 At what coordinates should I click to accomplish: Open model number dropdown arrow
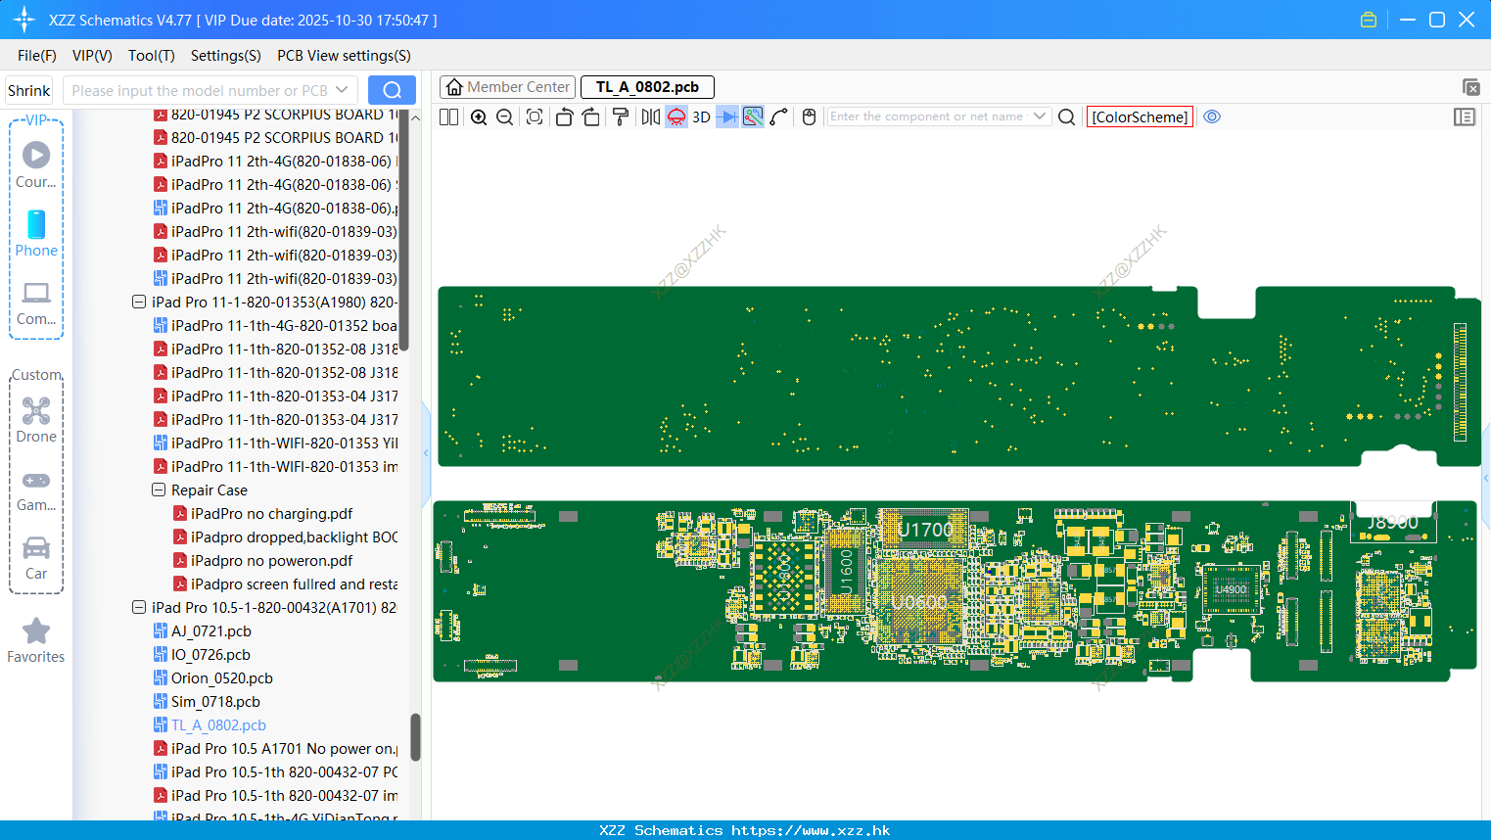coord(342,90)
